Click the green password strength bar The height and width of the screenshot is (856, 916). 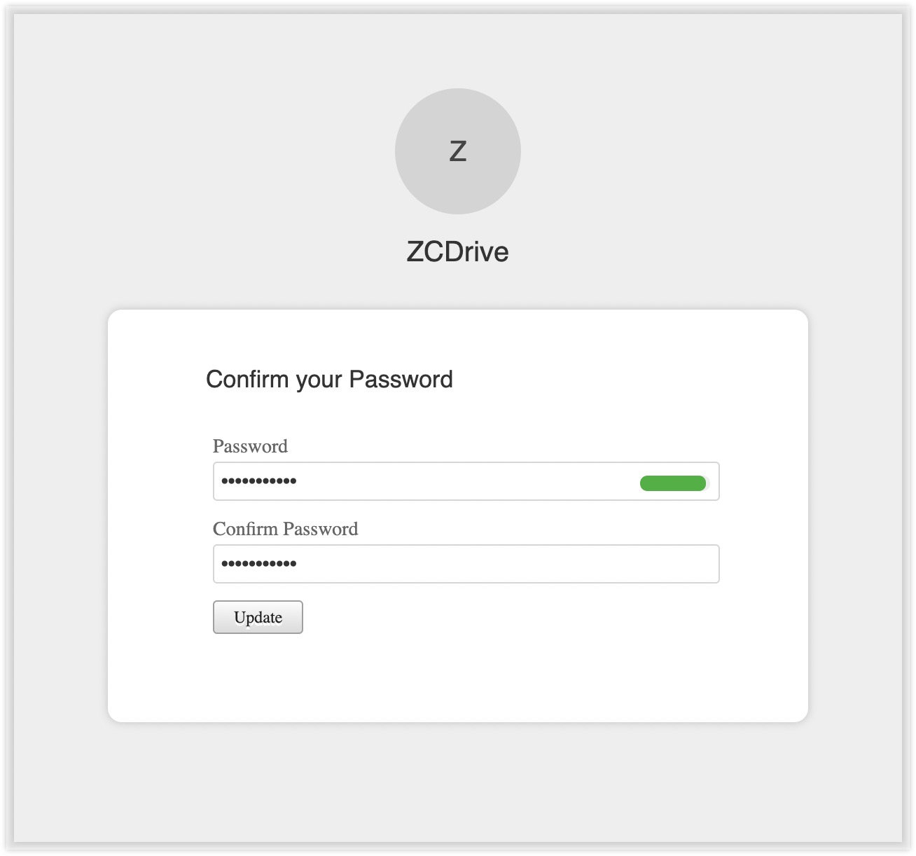[672, 483]
